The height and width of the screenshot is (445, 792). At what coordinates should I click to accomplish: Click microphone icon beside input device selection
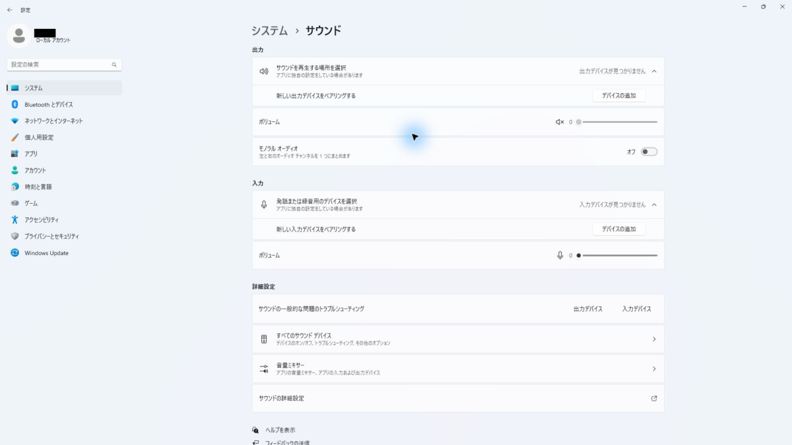[x=264, y=204]
